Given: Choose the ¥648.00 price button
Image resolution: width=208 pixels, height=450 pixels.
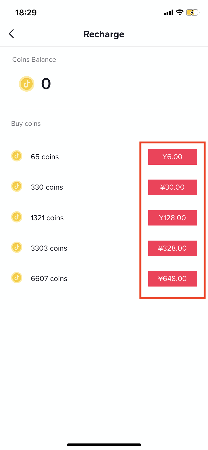Looking at the screenshot, I should click(172, 279).
